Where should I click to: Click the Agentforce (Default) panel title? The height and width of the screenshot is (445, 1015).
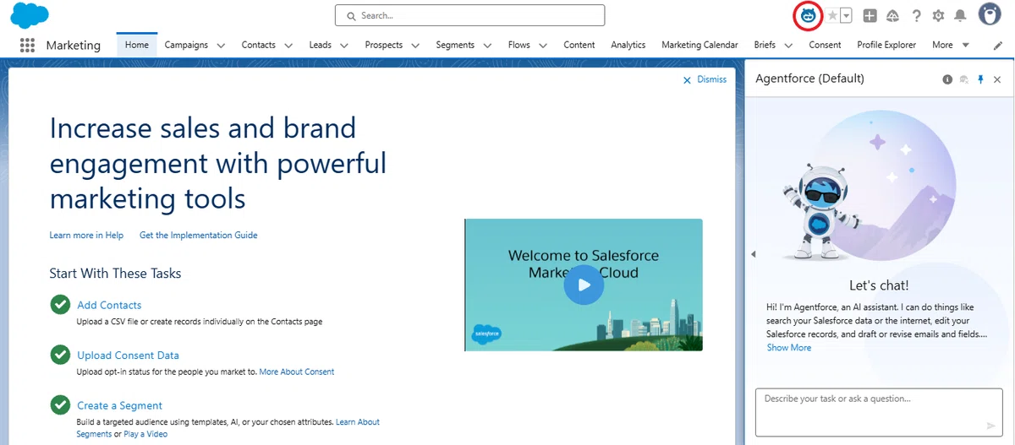[x=809, y=79]
